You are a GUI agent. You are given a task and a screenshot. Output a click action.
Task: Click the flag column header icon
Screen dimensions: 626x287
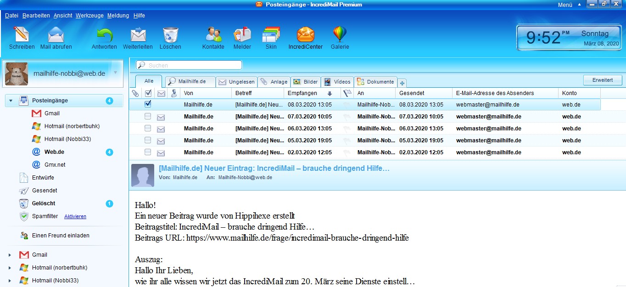(347, 93)
